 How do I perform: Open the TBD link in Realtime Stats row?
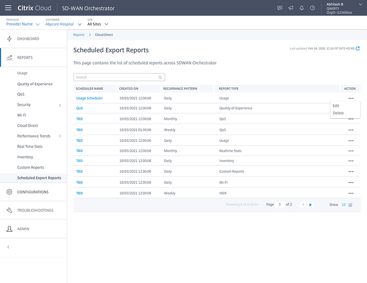click(x=79, y=151)
